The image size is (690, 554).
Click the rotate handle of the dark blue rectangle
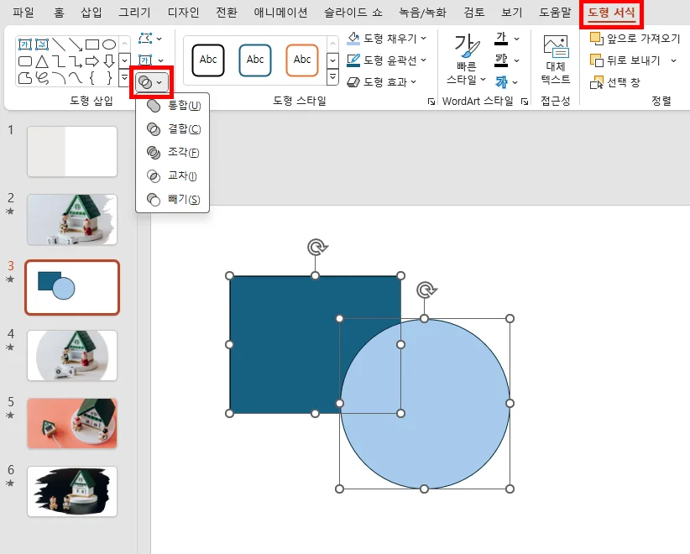316,248
